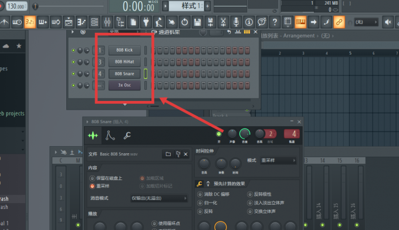Click the render/export save icon
Viewport: 399px width, 230px height.
(211, 22)
